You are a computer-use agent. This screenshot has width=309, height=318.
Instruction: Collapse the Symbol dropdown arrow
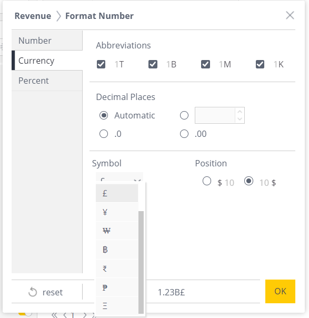(137, 180)
